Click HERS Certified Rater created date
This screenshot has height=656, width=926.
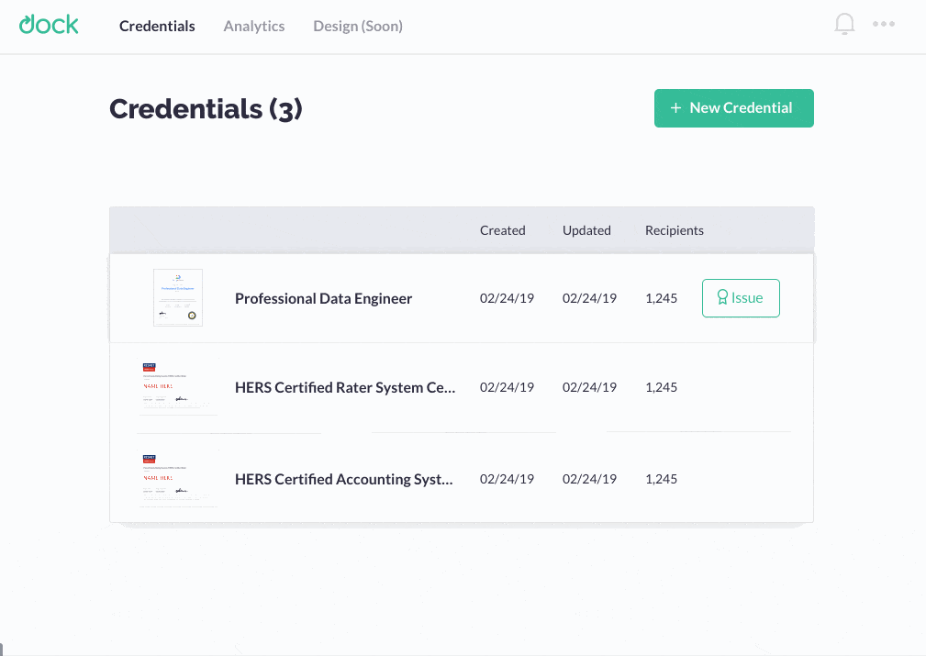pyautogui.click(x=507, y=387)
